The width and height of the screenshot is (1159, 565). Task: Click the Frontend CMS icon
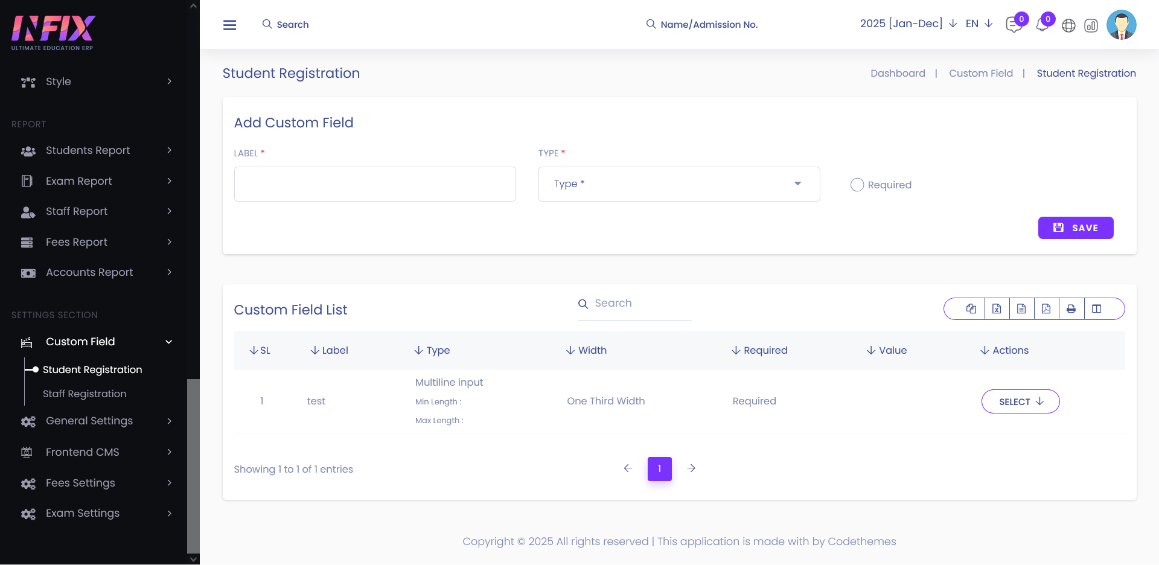click(27, 452)
